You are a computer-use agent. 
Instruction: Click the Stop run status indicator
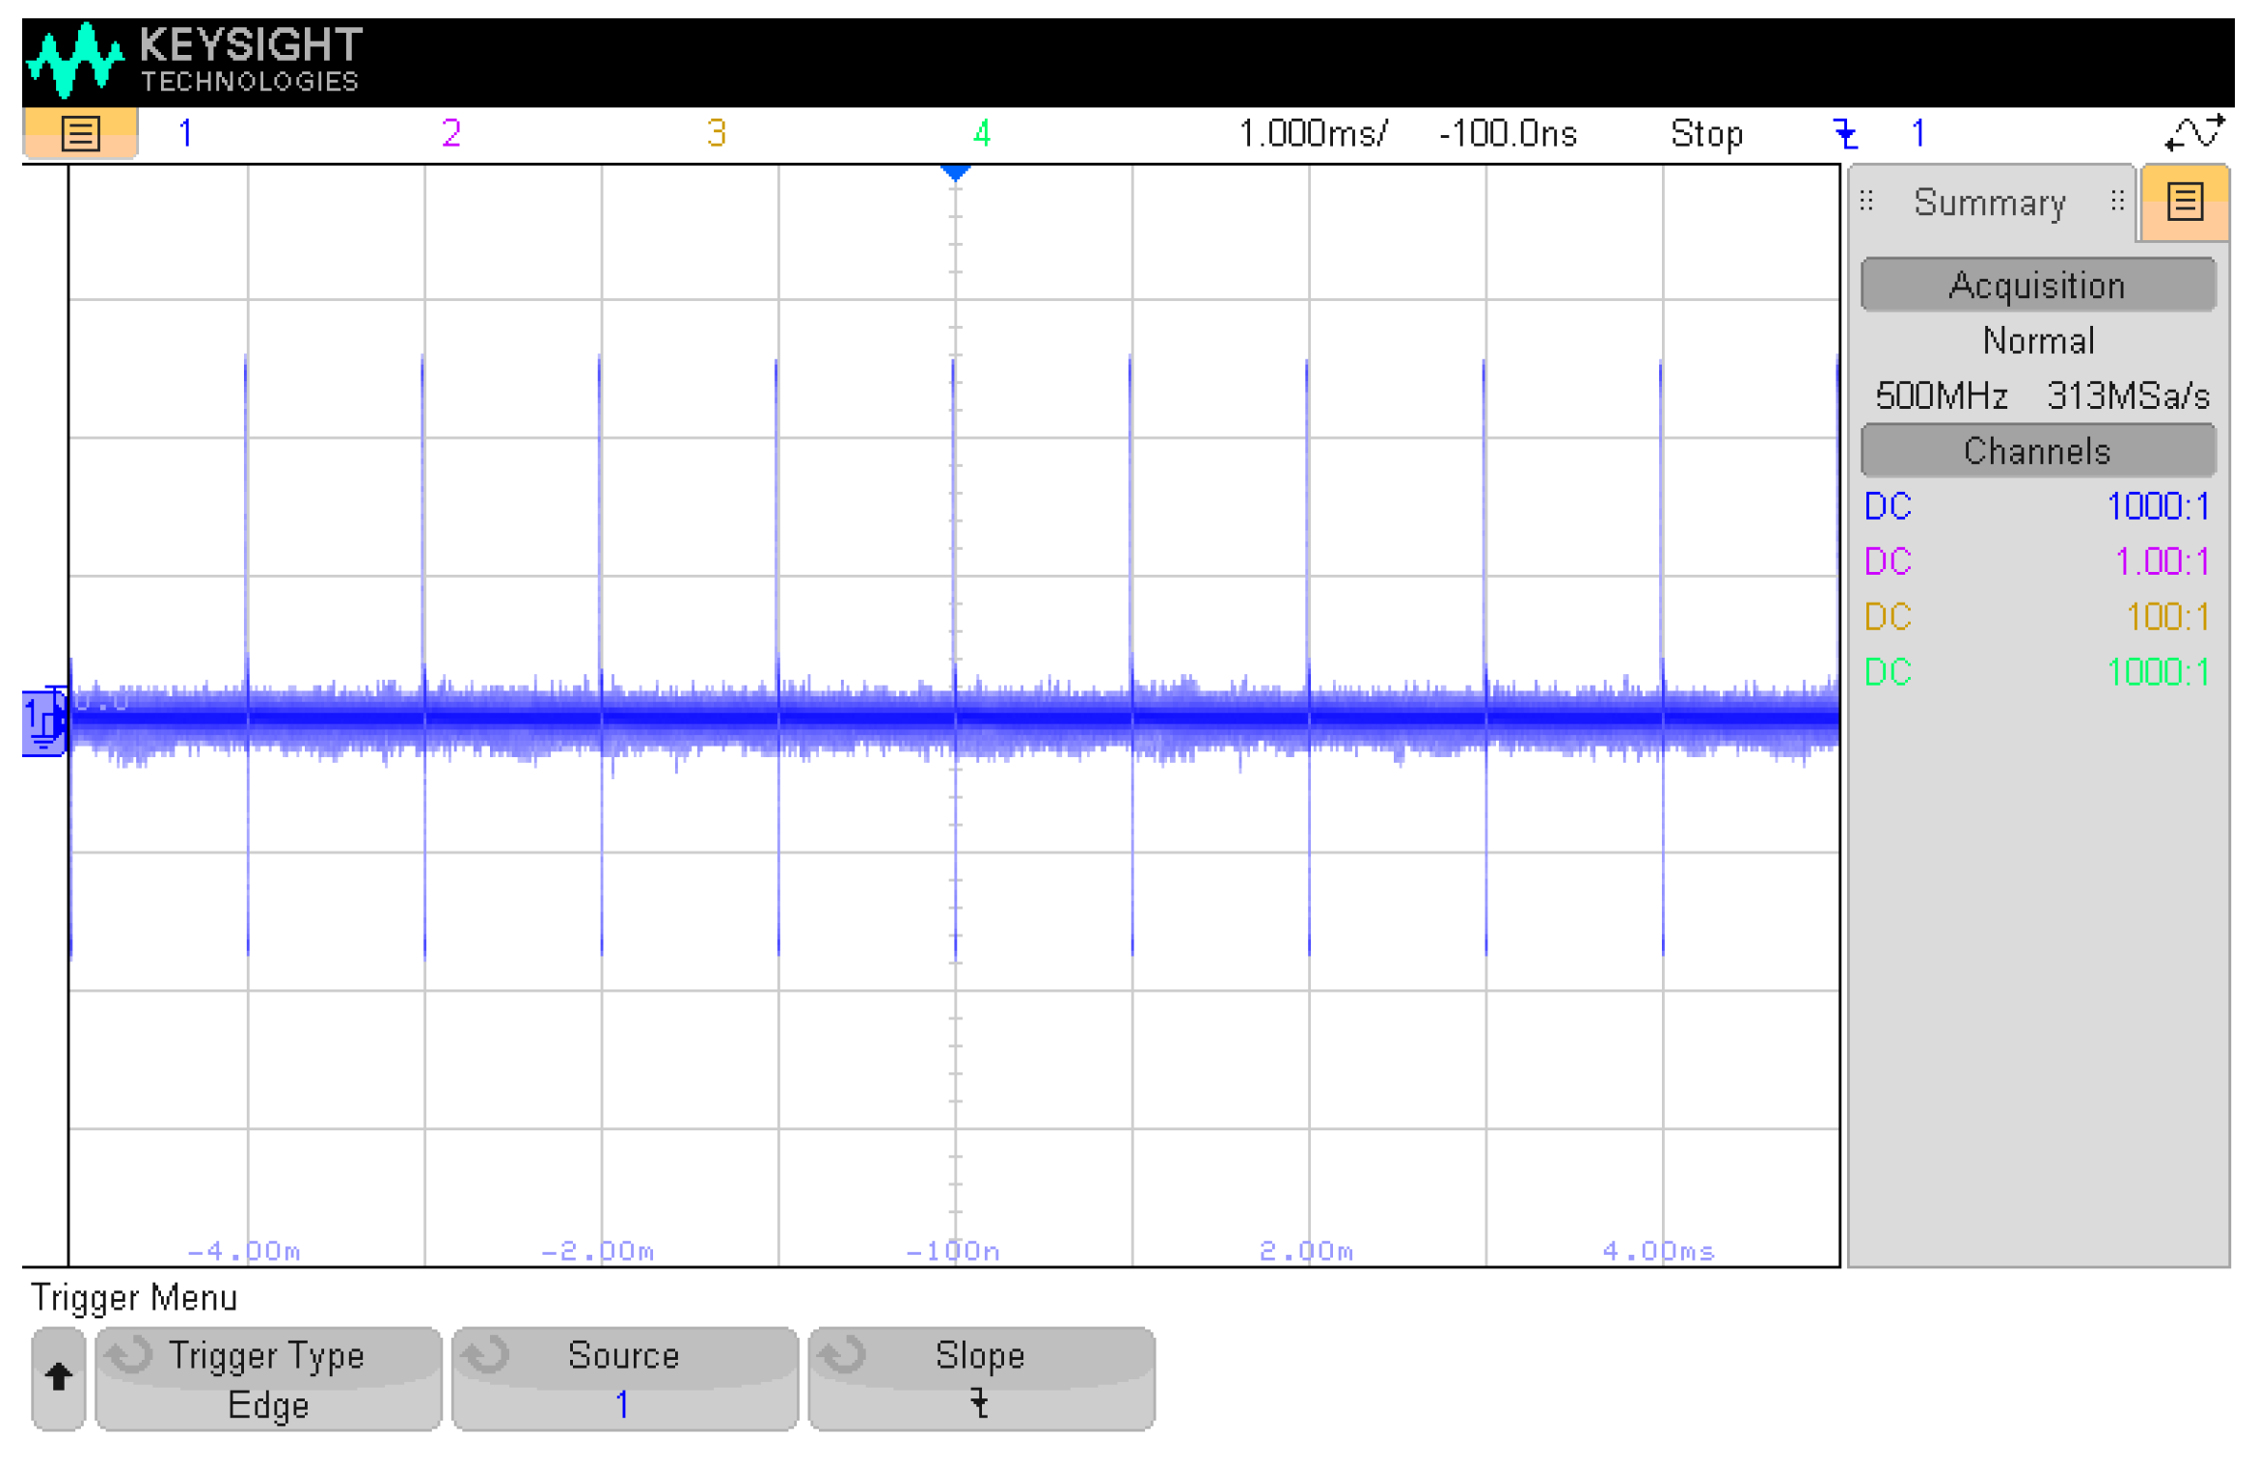tap(1705, 133)
